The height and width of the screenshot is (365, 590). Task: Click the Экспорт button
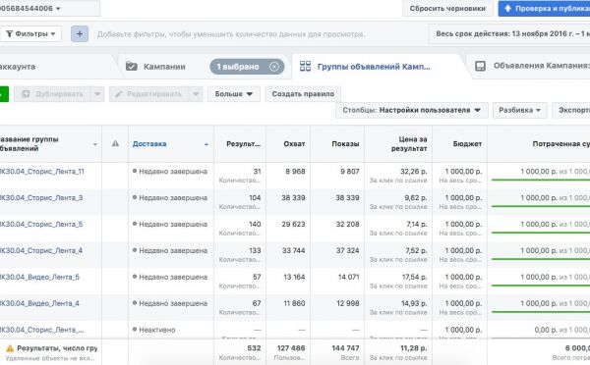(571, 110)
